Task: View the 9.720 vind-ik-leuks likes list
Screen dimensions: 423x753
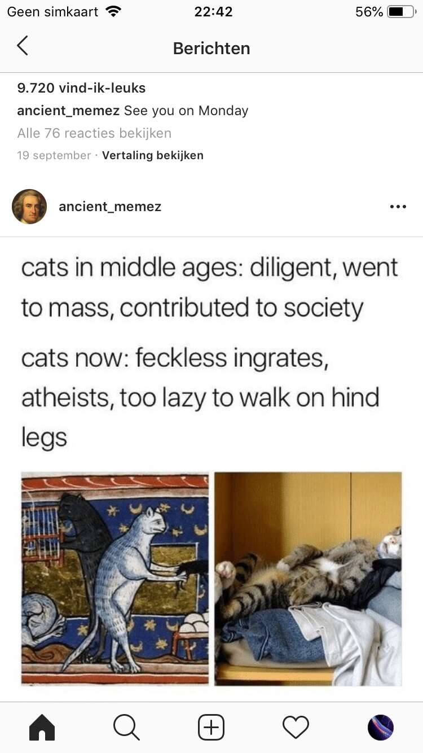Action: click(81, 88)
